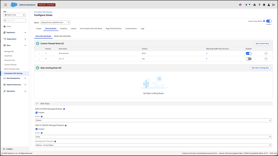Uncheck Enabled for WAFv2 OWASP Managed Ruleset
This screenshot has height=156, width=278.
36,129
